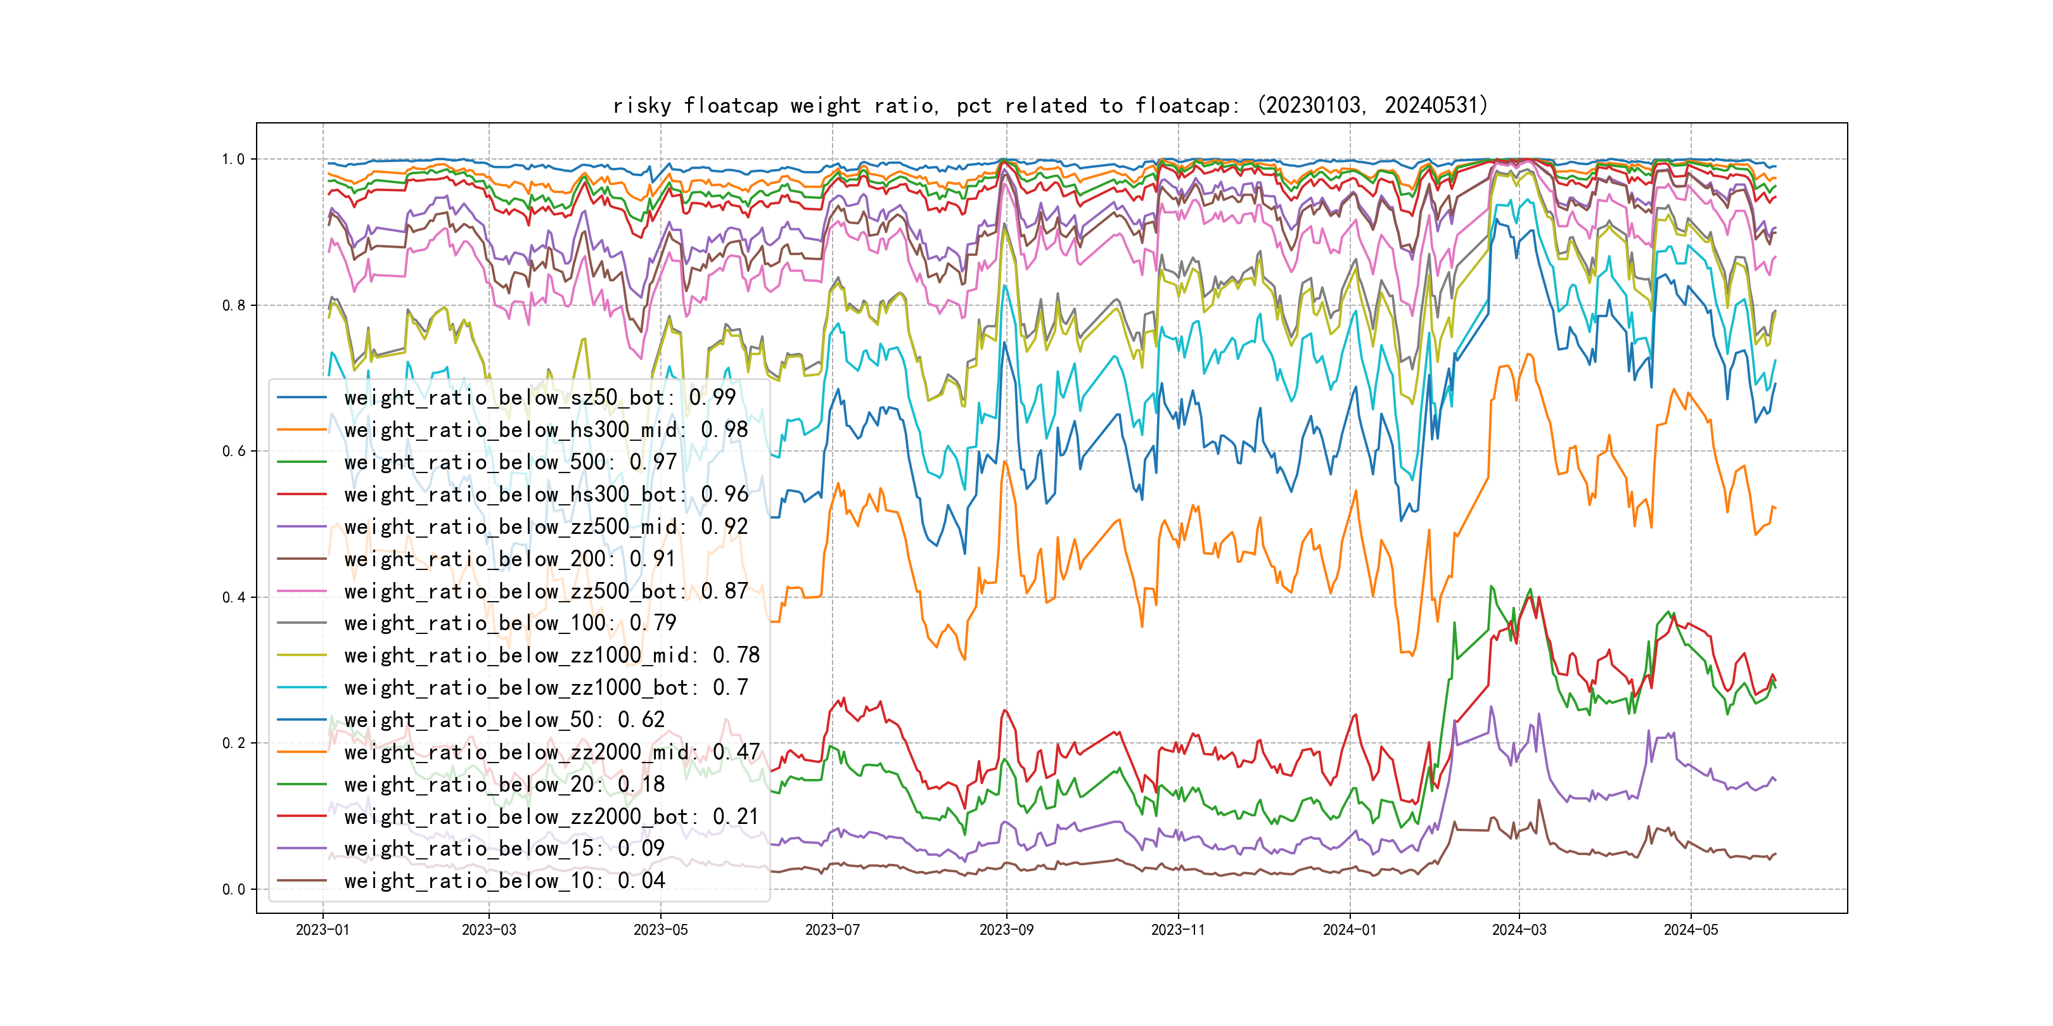Click legend entry weight_ratio_below_zz500_mid
Image resolution: width=2053 pixels, height=1026 pixels.
(545, 526)
